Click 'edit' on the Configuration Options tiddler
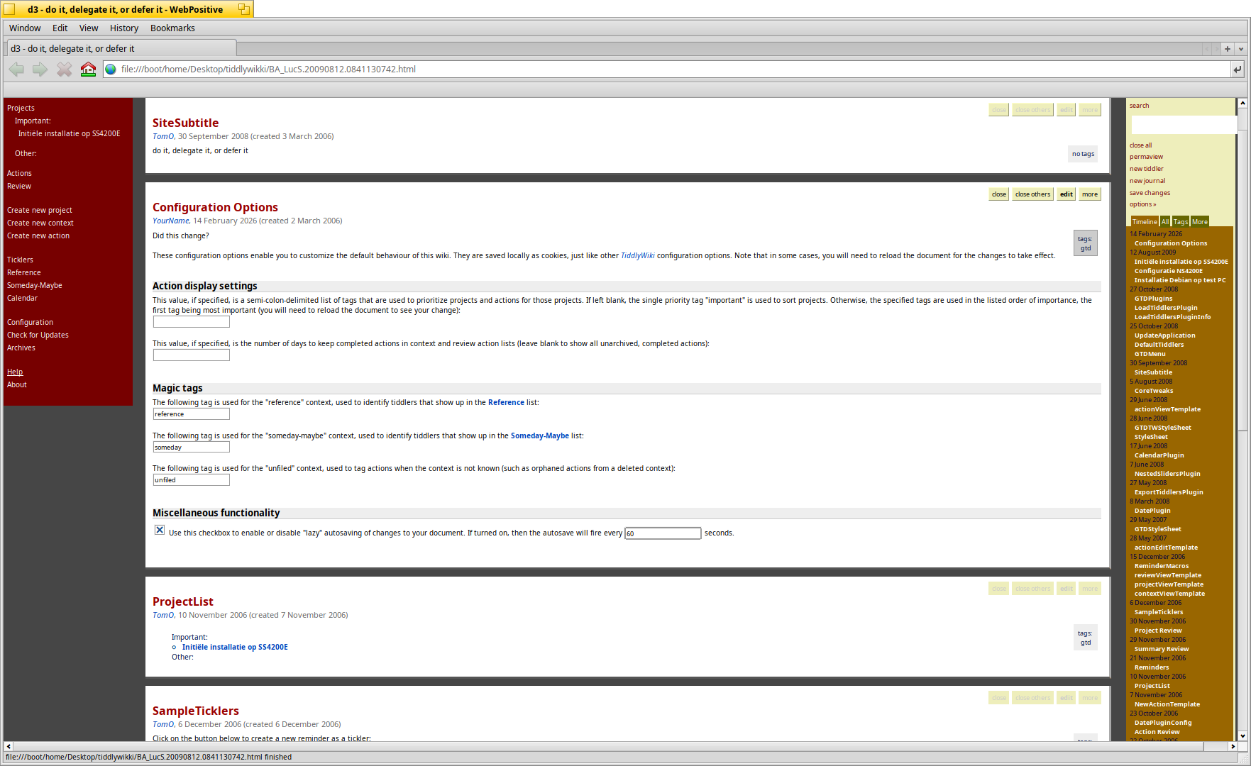This screenshot has width=1251, height=766. click(x=1066, y=194)
